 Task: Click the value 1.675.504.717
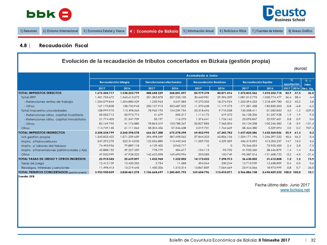[104, 93]
